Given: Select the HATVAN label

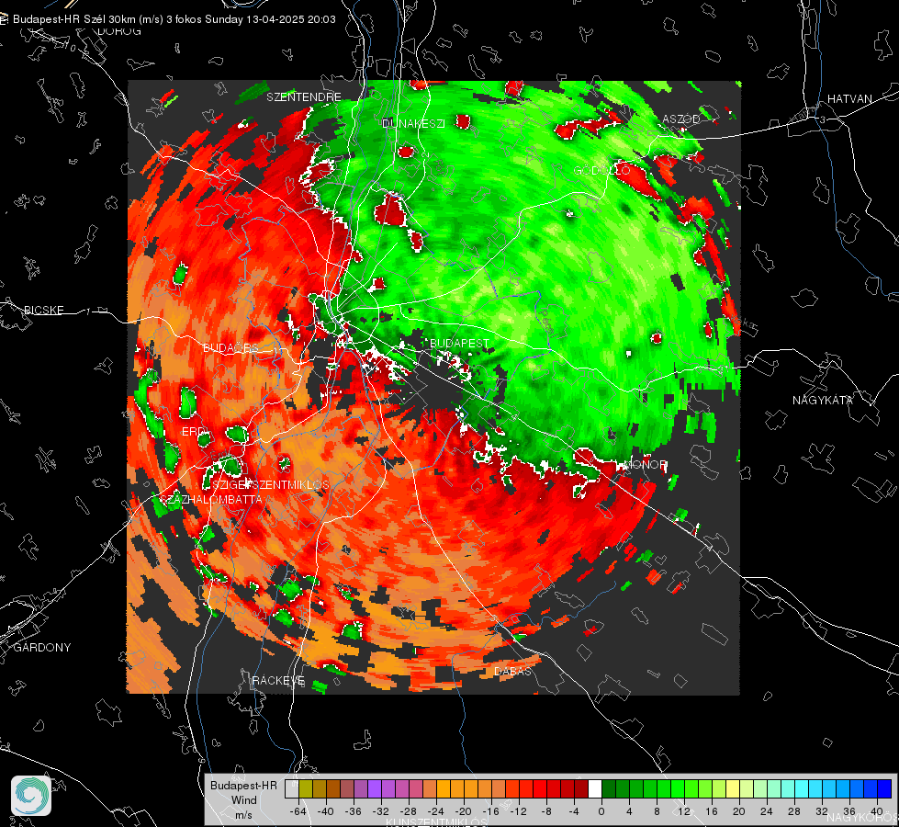Looking at the screenshot, I should pyautogui.click(x=849, y=98).
